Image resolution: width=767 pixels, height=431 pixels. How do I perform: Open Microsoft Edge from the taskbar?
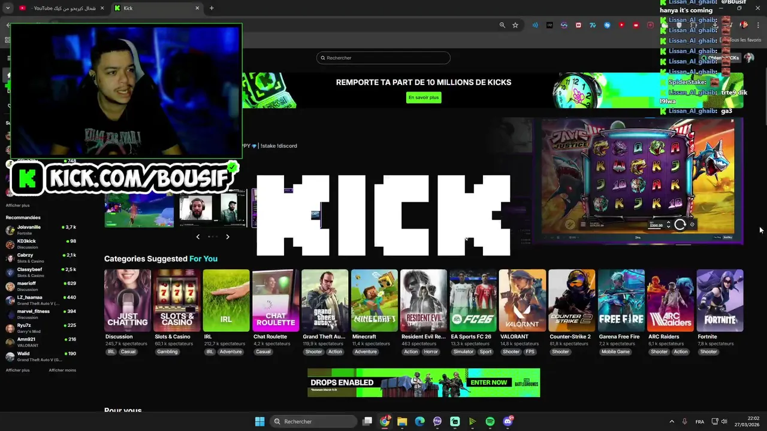coord(420,421)
